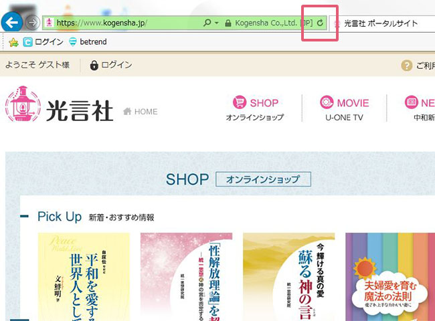Open the betrend bookmark
The width and height of the screenshot is (435, 321).
[x=88, y=42]
